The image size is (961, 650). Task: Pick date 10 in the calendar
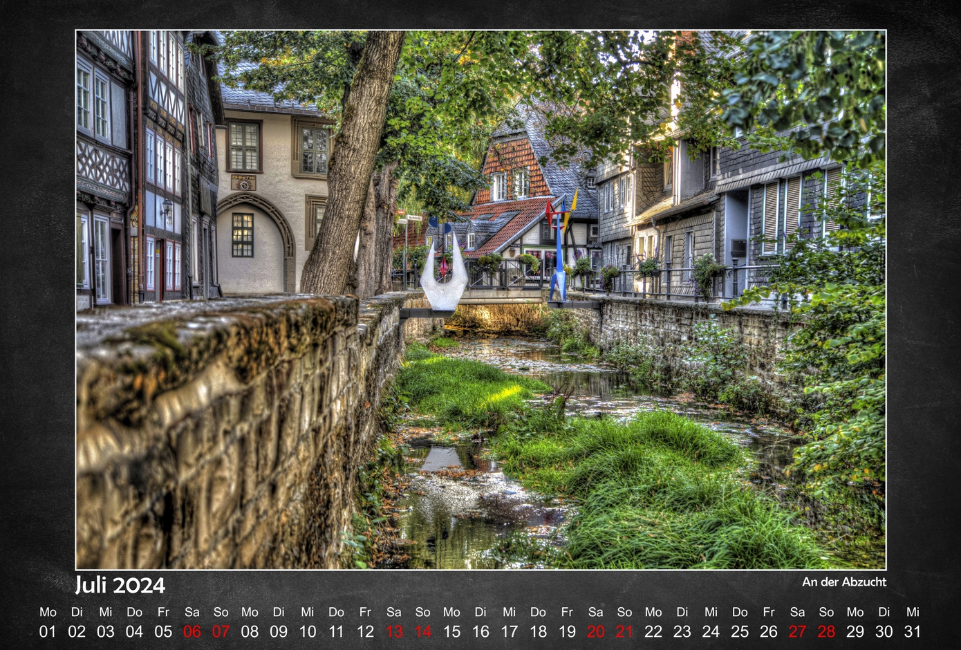click(x=308, y=631)
